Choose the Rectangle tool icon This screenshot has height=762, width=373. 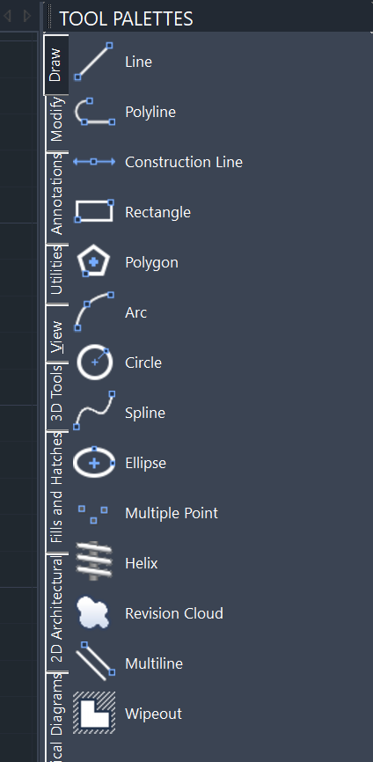point(94,212)
